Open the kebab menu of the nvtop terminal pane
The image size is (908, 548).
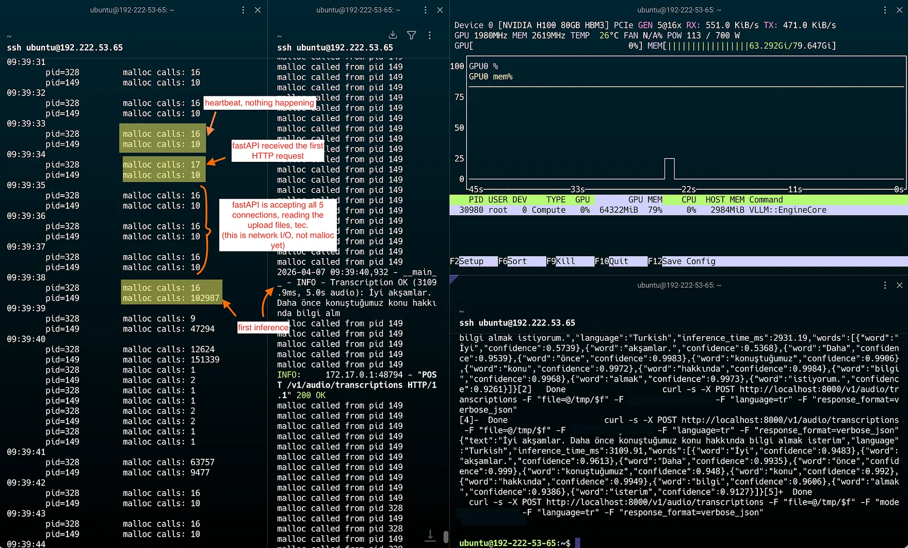tap(885, 10)
